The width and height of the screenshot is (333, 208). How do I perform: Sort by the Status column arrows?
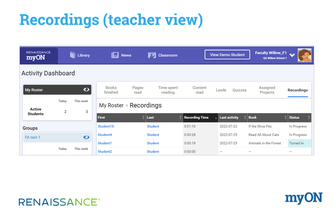[x=309, y=117]
